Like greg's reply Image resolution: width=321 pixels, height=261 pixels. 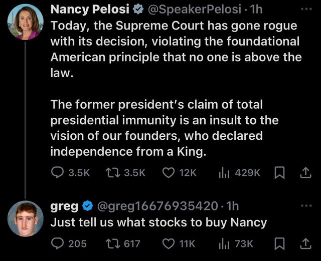tap(169, 243)
